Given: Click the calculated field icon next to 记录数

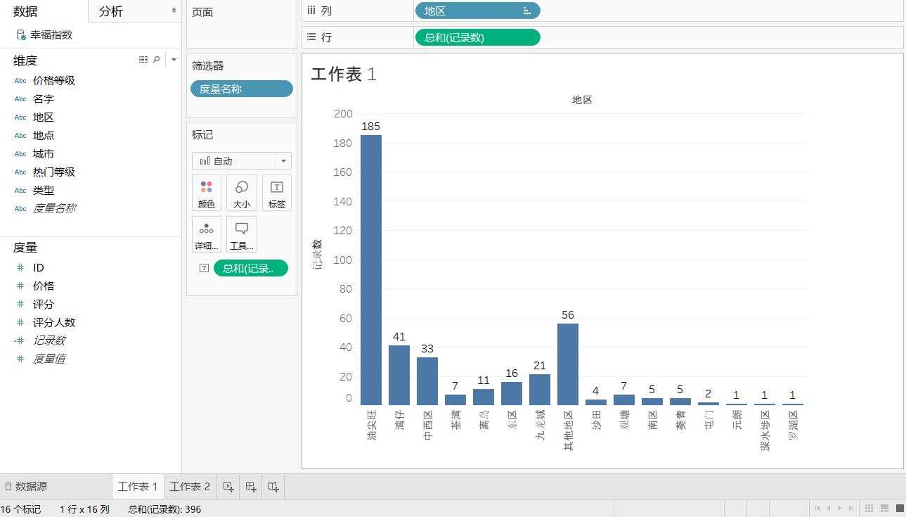Looking at the screenshot, I should pyautogui.click(x=20, y=340).
